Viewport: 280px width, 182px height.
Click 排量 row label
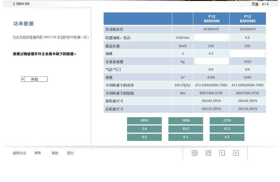point(109,77)
